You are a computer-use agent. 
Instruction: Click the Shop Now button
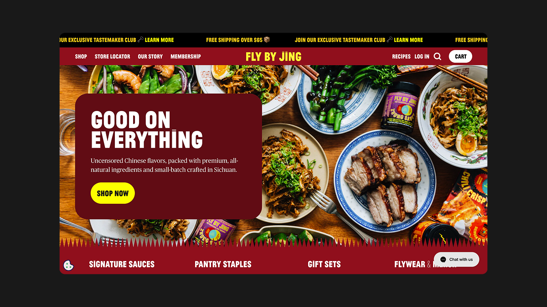(113, 193)
